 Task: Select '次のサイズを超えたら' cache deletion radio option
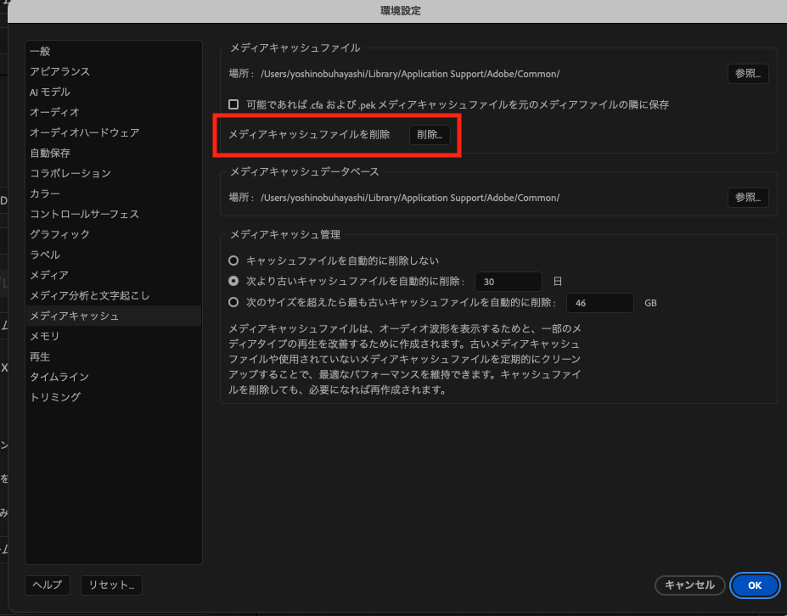pos(233,302)
